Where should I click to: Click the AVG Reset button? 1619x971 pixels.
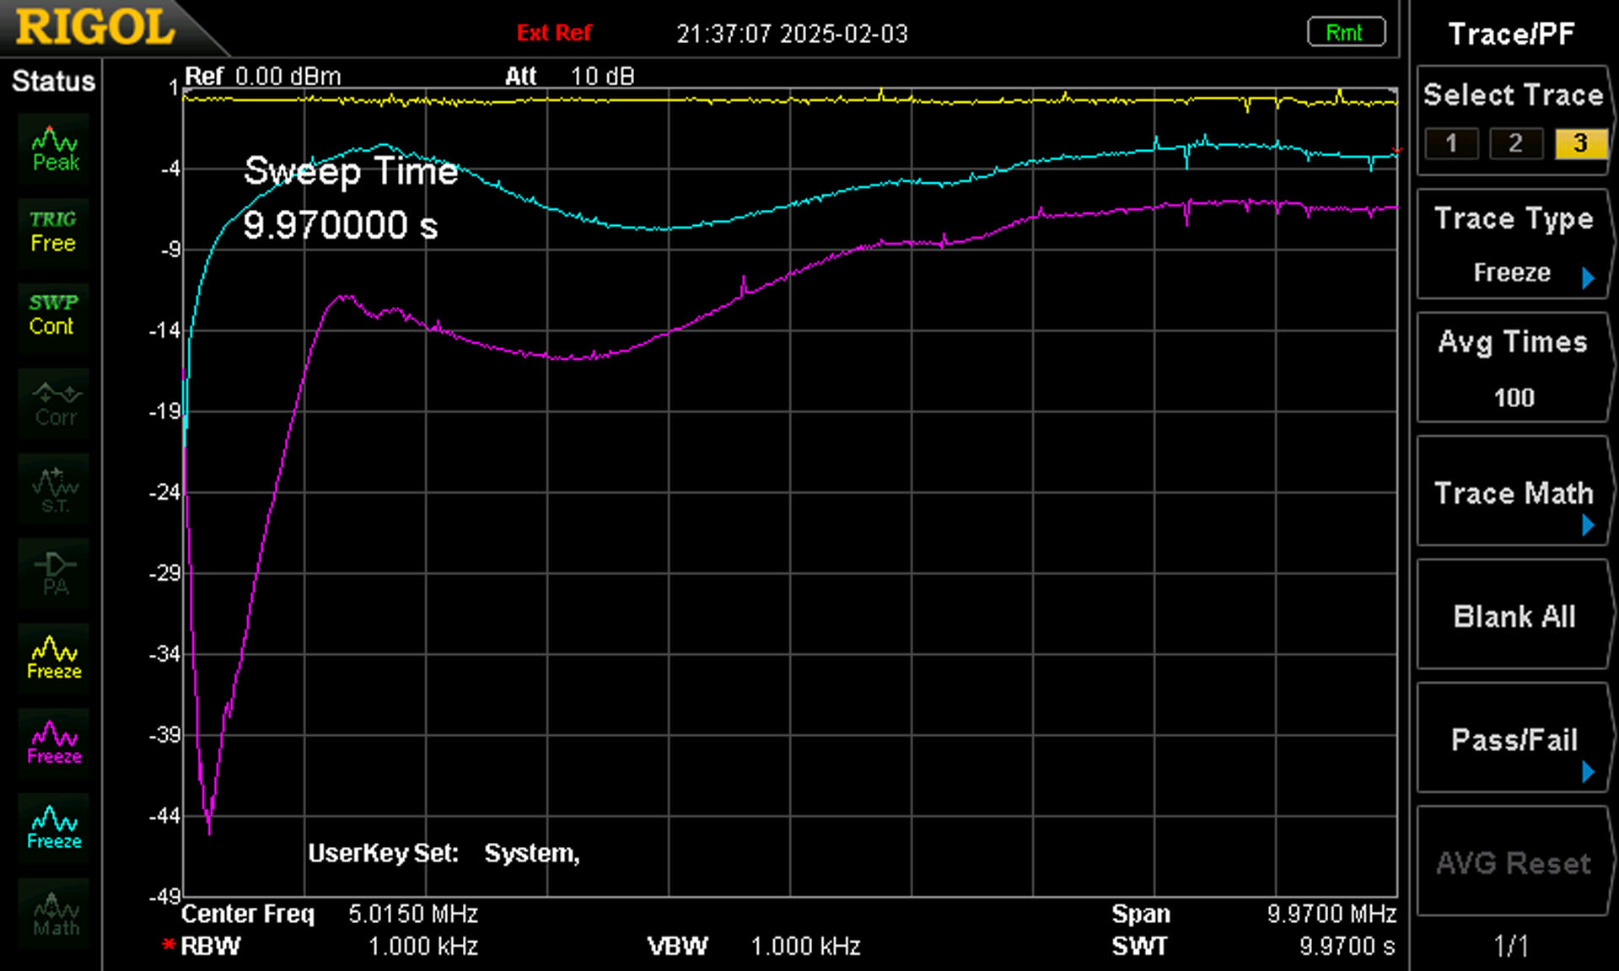pos(1514,861)
